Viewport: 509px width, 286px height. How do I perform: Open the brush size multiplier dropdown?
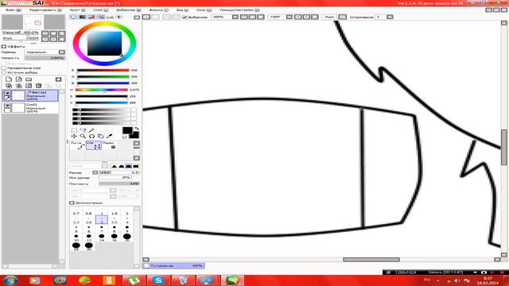pos(95,172)
